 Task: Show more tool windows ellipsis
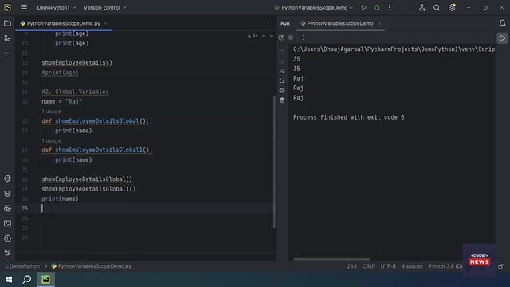tap(7, 53)
